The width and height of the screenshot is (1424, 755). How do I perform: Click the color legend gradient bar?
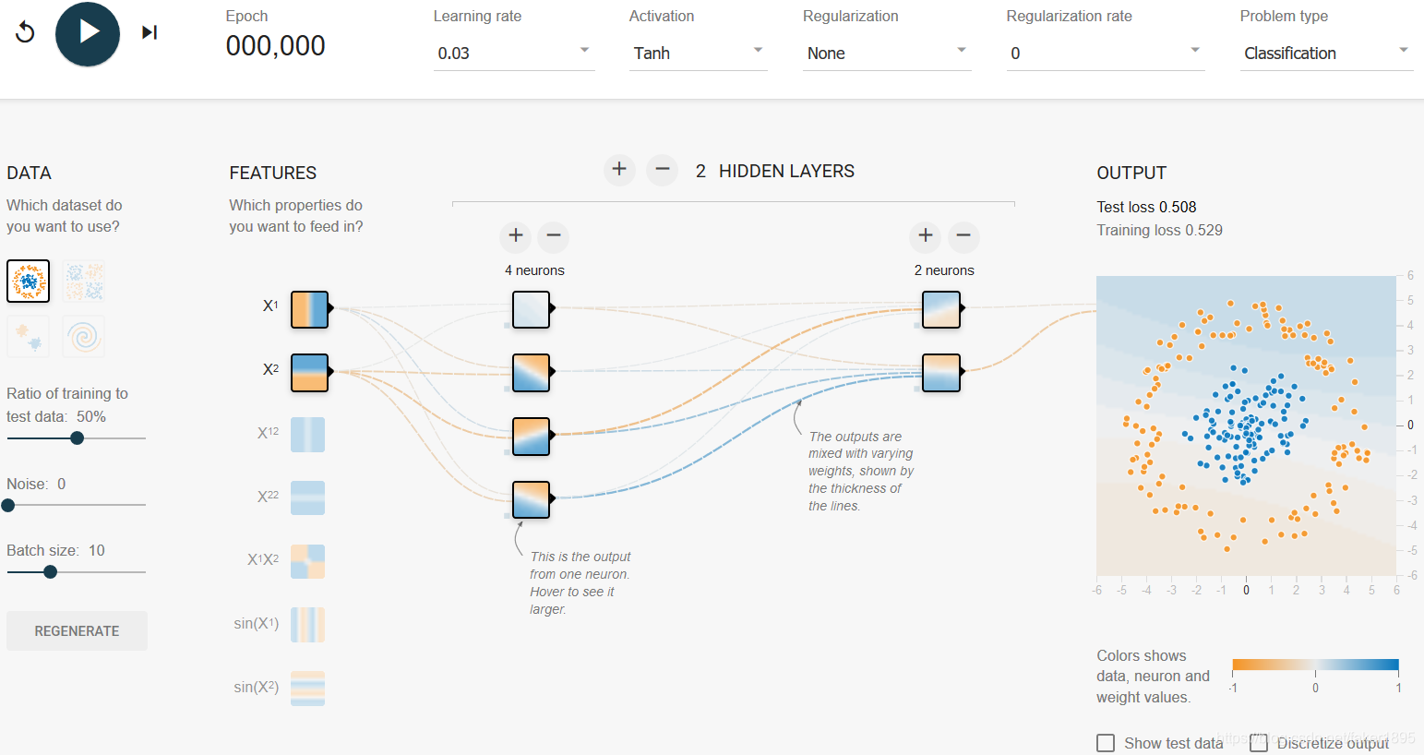click(1315, 665)
